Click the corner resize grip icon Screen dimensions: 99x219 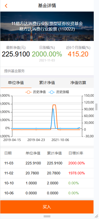coord(96,216)
